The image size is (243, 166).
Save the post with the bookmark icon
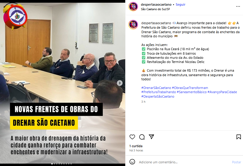point(239,137)
